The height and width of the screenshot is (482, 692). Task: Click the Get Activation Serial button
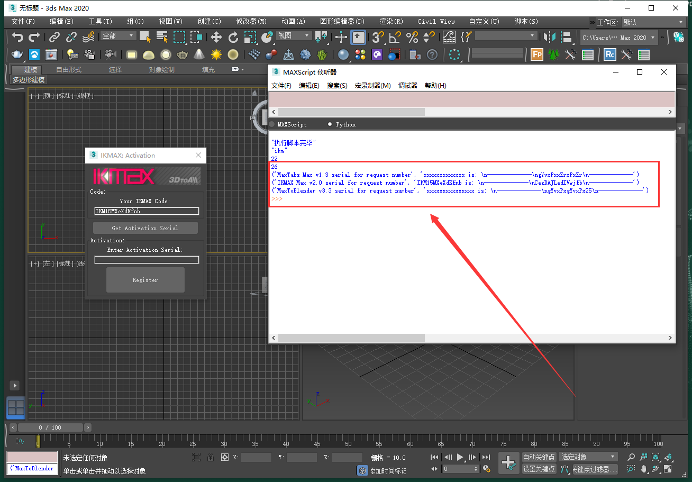coord(145,228)
